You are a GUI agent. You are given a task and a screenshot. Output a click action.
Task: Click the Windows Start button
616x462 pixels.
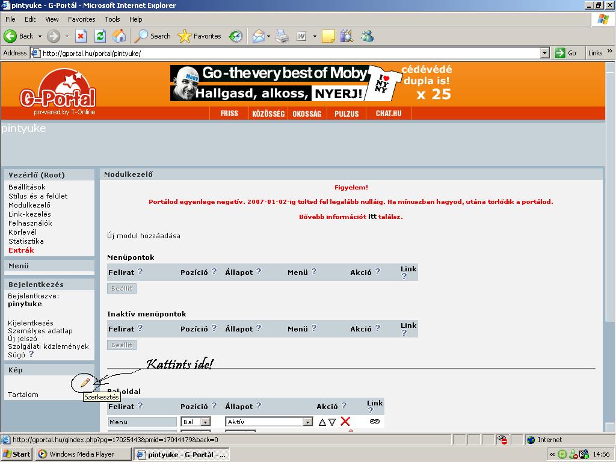click(17, 454)
